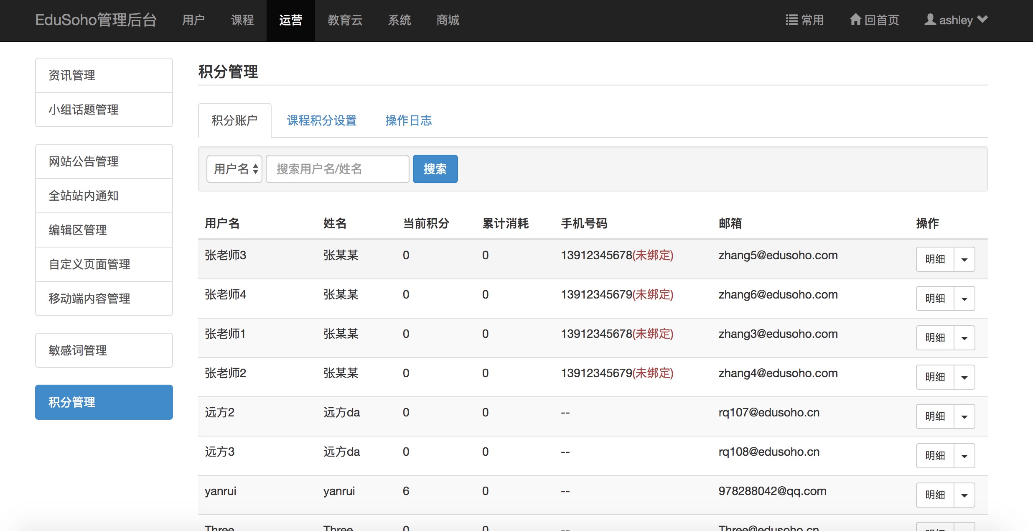Click email zhang3@edusoho.com cell
Screen dimensions: 1033x531
[778, 334]
